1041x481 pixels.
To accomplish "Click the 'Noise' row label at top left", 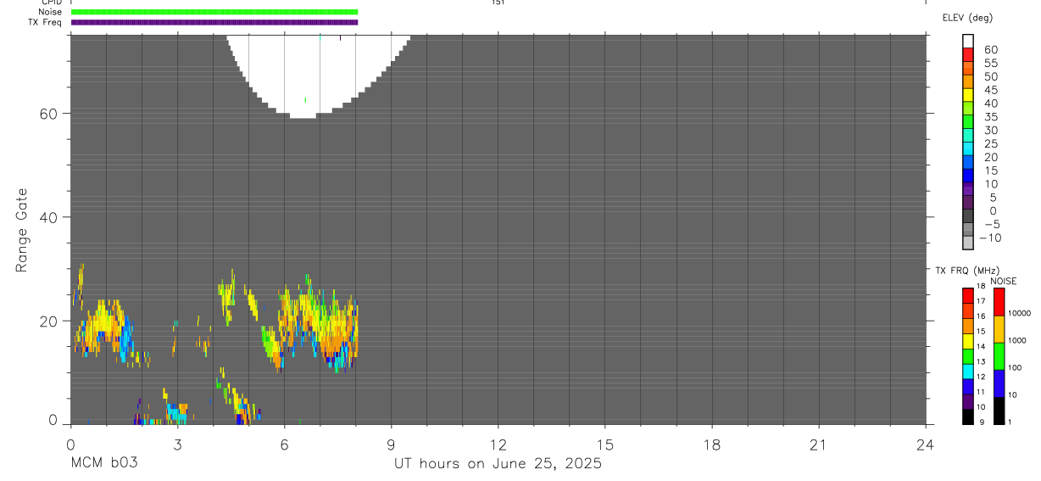I will point(50,12).
